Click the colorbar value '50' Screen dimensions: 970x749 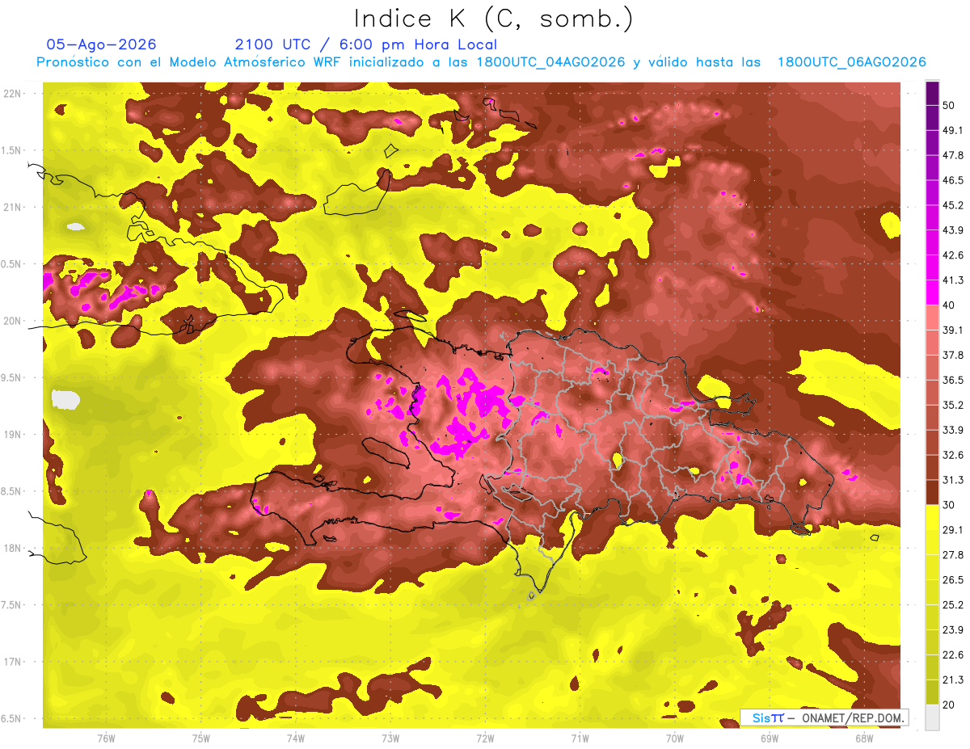(x=951, y=106)
